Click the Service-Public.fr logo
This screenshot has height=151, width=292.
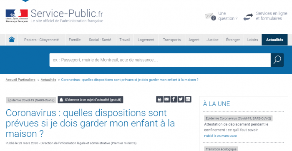tap(54, 16)
